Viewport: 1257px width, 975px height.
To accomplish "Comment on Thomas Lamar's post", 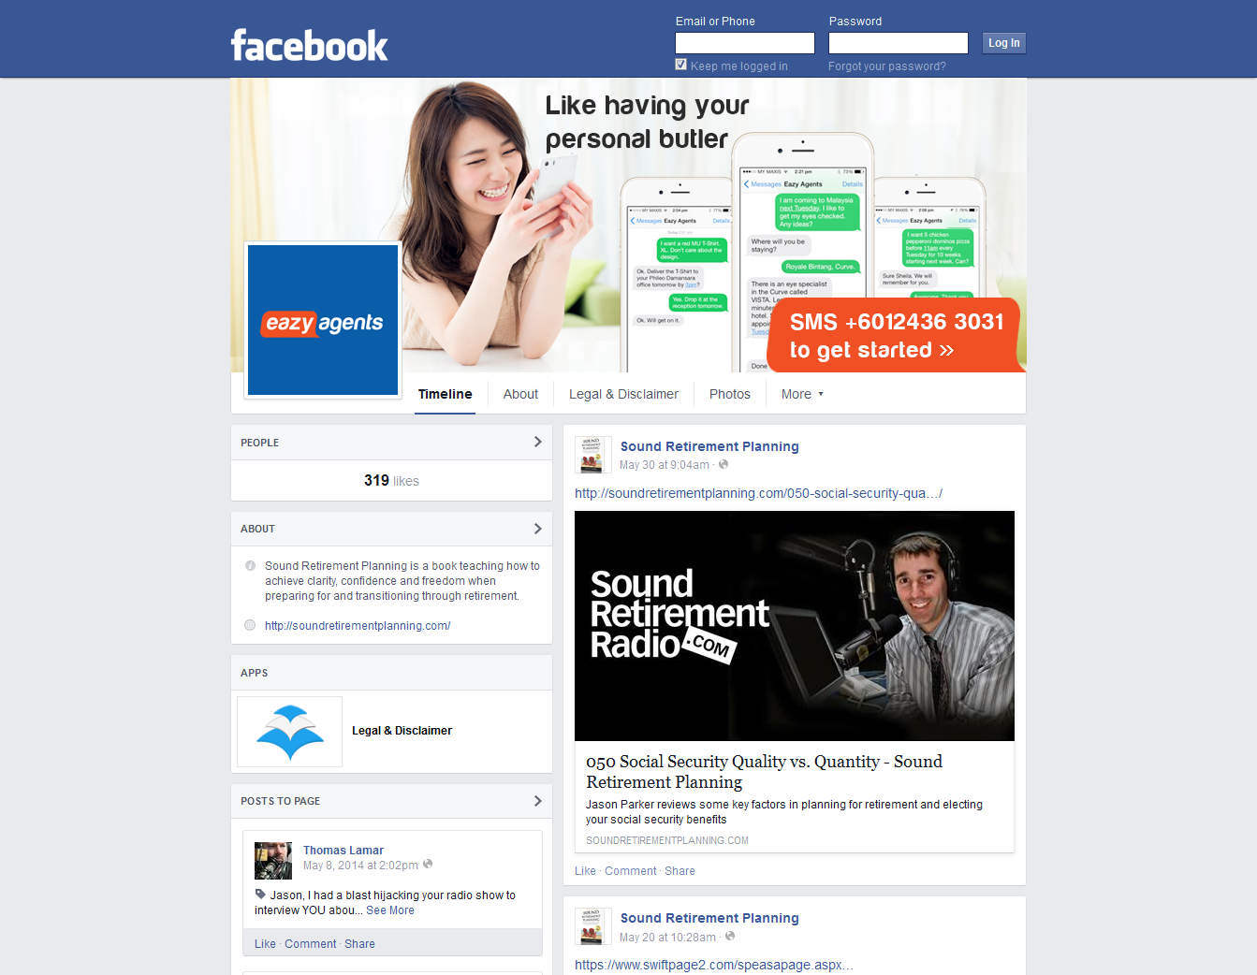I will (x=310, y=944).
